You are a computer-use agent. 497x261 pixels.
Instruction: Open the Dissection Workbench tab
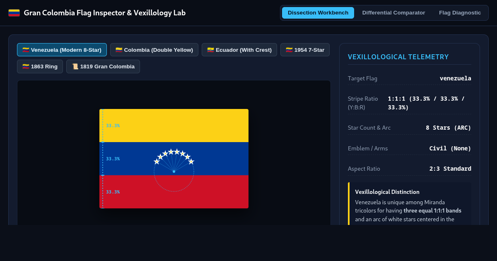(x=318, y=13)
